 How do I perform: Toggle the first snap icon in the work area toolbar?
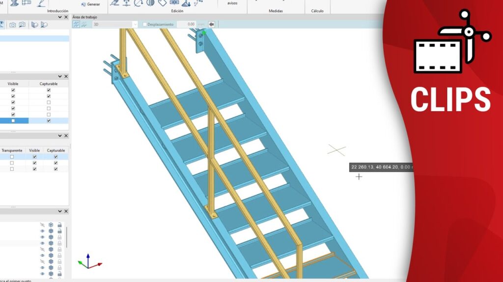[76, 24]
